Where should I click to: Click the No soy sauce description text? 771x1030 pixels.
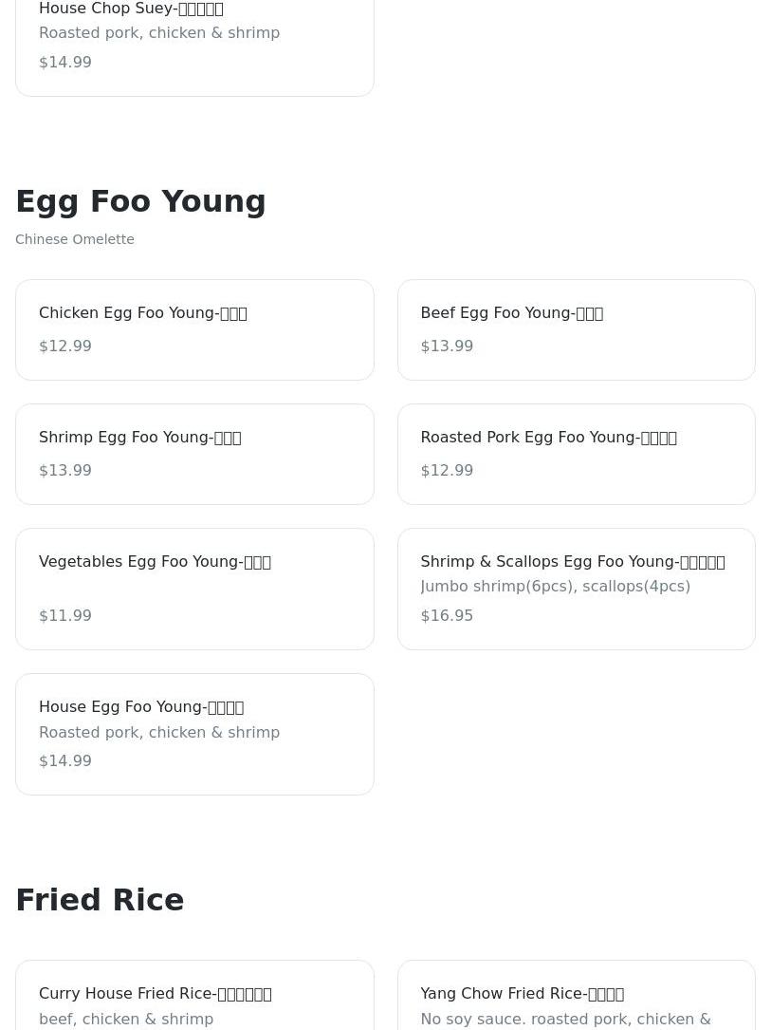coord(565,1019)
